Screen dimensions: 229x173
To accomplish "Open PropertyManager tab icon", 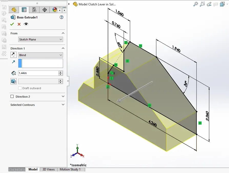I will [24, 10].
